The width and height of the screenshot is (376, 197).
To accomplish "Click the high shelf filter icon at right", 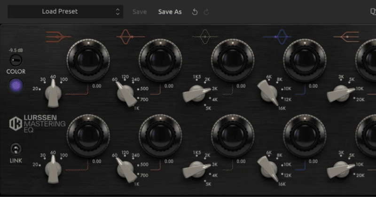I will point(346,37).
